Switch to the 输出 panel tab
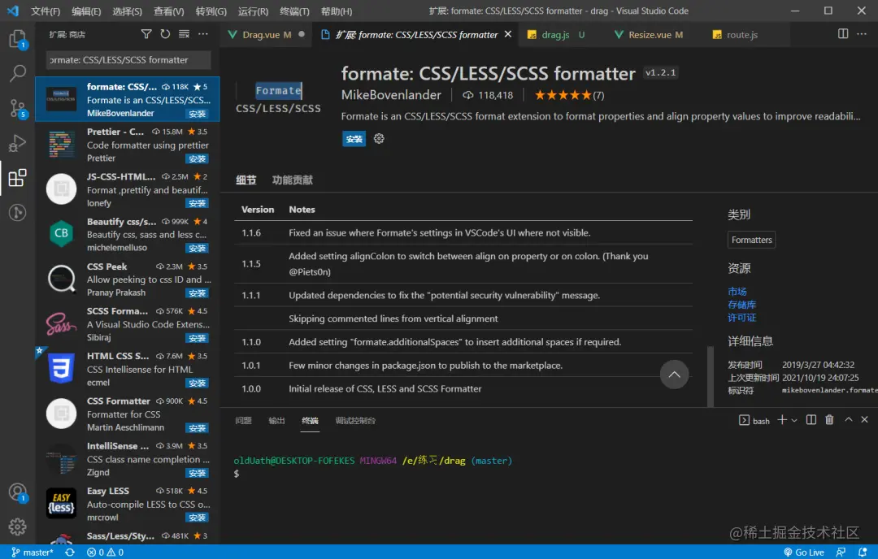This screenshot has height=559, width=878. click(x=276, y=421)
